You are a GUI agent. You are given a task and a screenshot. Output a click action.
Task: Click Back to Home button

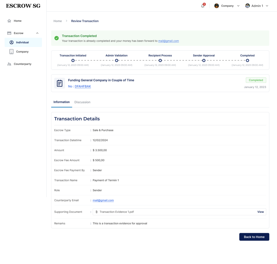click(254, 237)
